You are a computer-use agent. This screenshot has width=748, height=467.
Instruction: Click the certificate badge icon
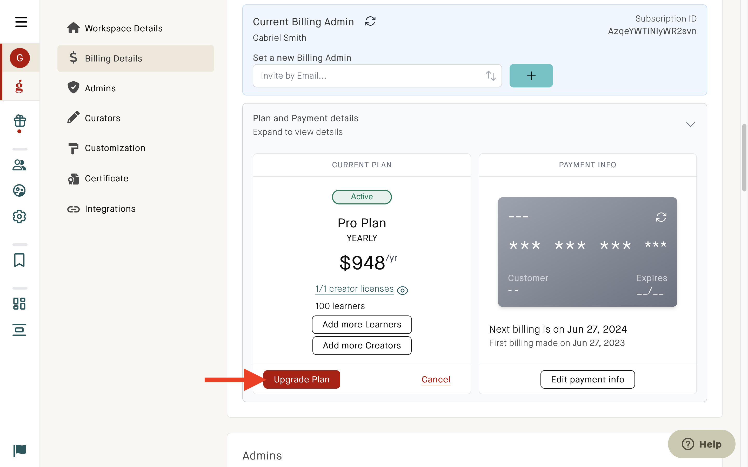(74, 178)
